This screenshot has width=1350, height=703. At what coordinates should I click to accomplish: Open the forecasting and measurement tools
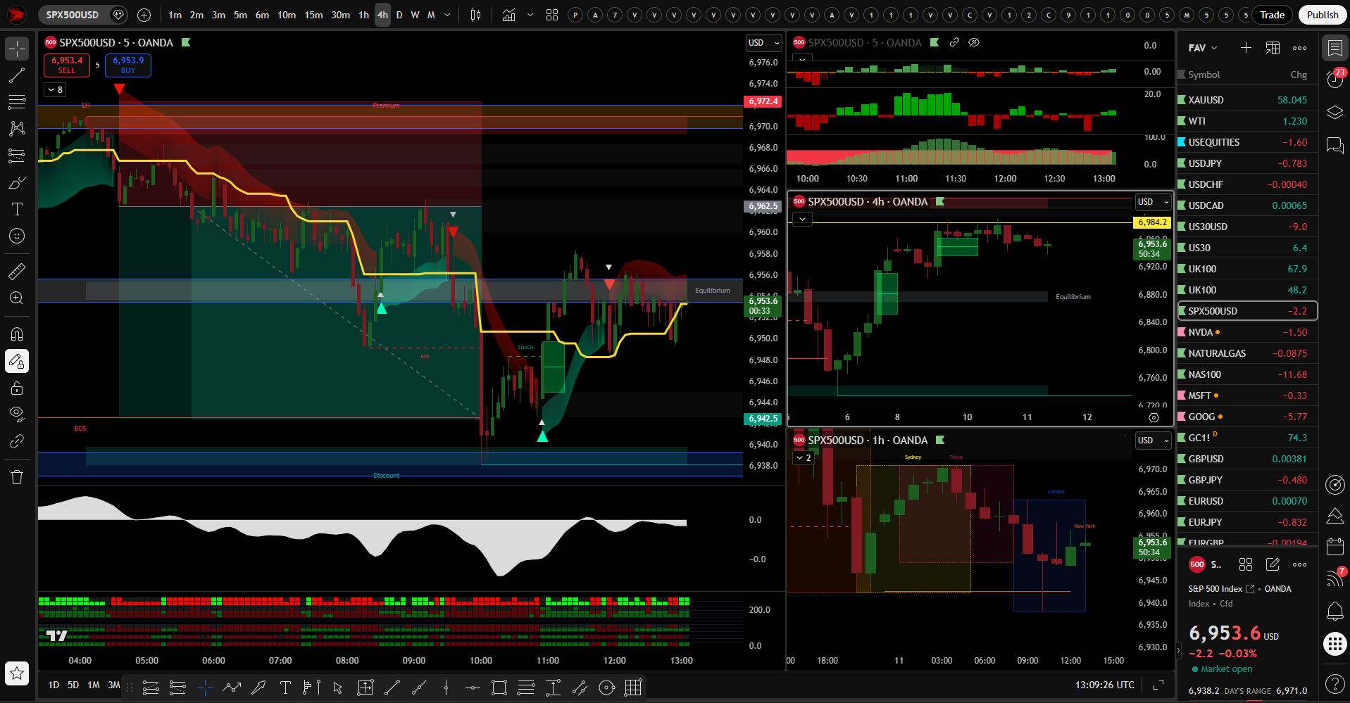pos(17,156)
